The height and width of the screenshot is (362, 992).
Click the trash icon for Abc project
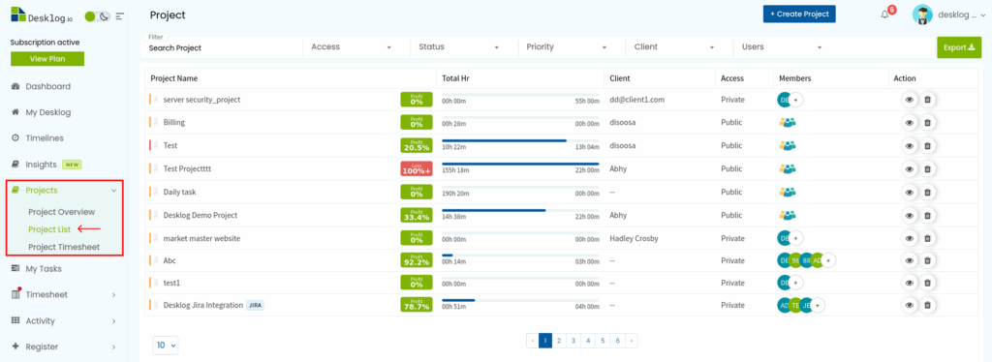coord(927,260)
